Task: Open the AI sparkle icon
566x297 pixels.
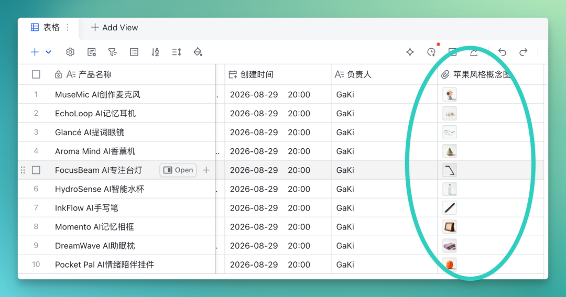Action: click(410, 52)
